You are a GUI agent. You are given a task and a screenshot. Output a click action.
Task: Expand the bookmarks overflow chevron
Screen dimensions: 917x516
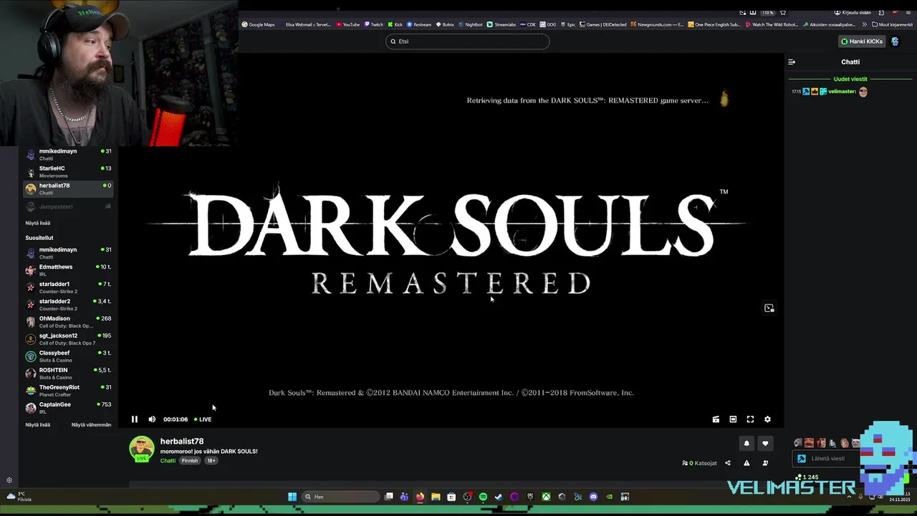point(866,24)
